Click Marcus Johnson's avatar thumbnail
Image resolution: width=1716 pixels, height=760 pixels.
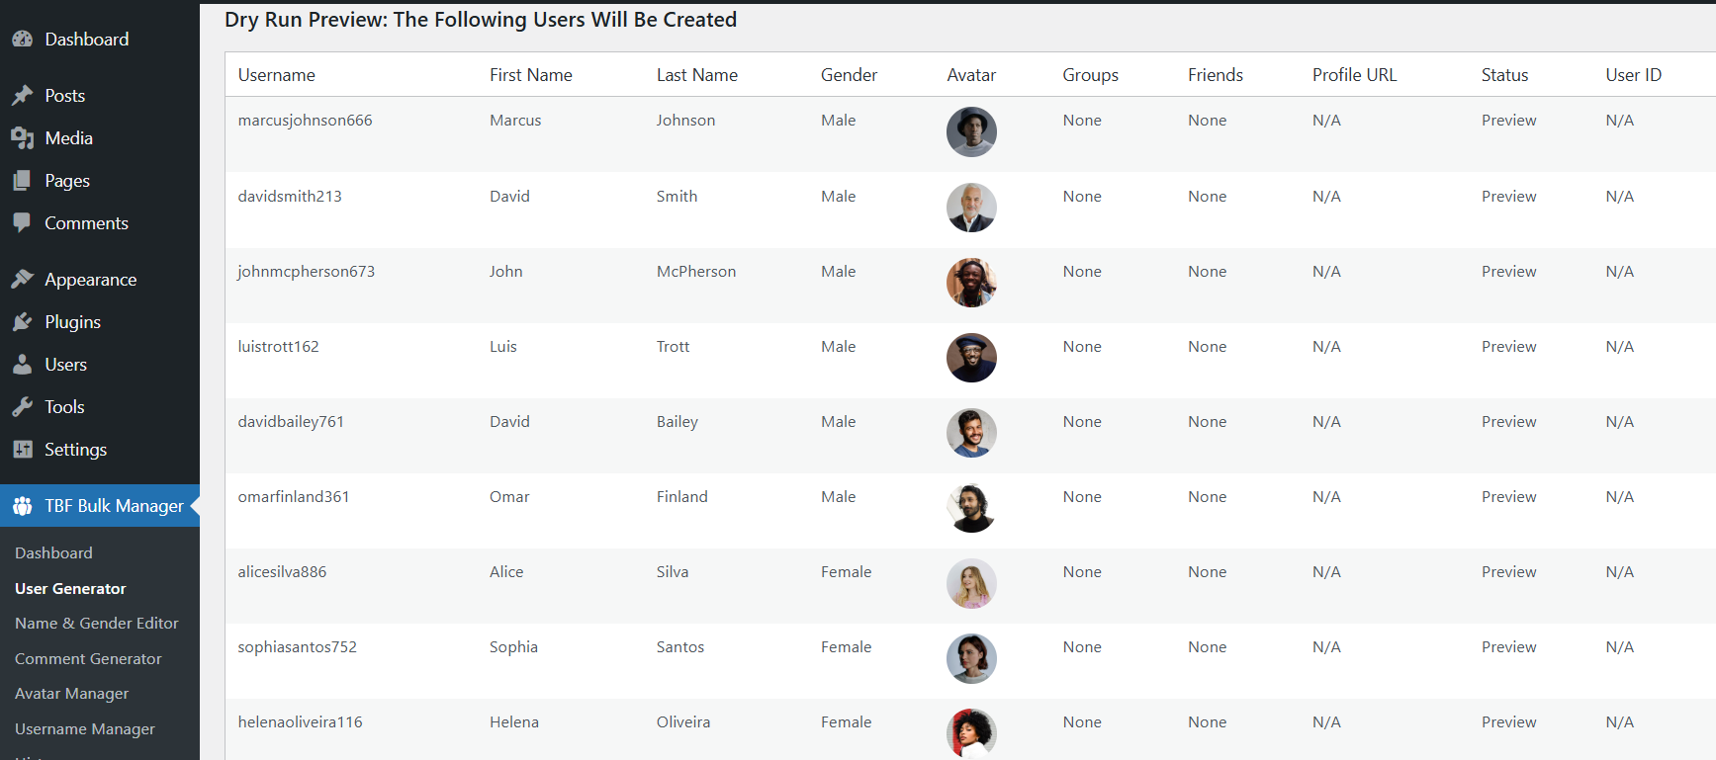[x=971, y=132]
